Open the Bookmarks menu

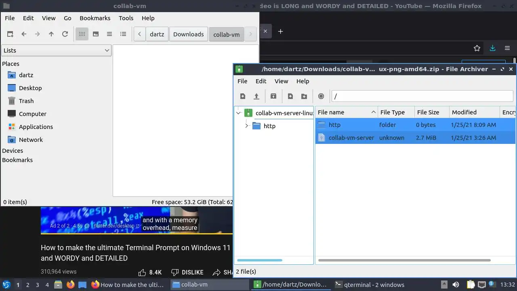(95, 18)
